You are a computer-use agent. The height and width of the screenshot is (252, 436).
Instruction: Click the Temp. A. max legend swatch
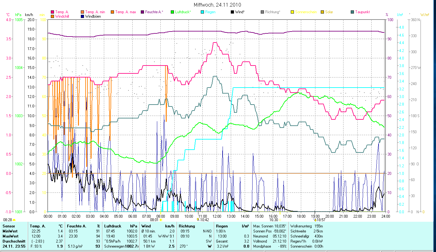coord(112,12)
